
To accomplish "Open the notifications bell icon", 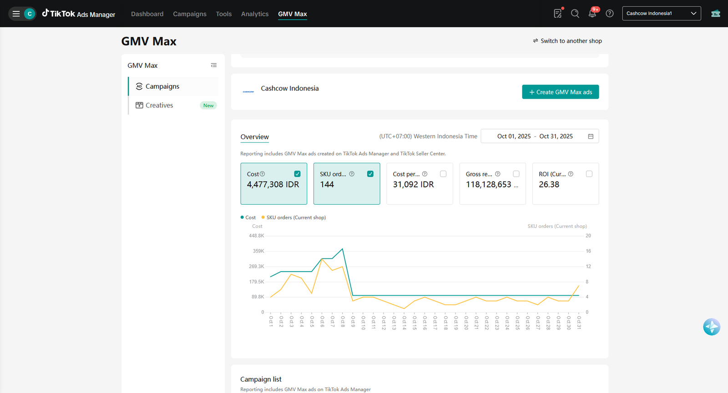I will click(592, 14).
